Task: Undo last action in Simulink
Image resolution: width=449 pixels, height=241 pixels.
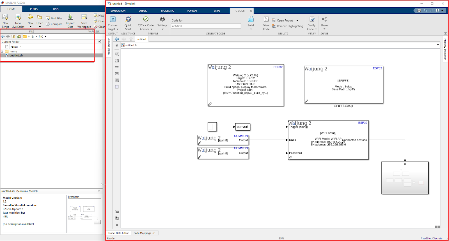Action: pyautogui.click(x=425, y=11)
